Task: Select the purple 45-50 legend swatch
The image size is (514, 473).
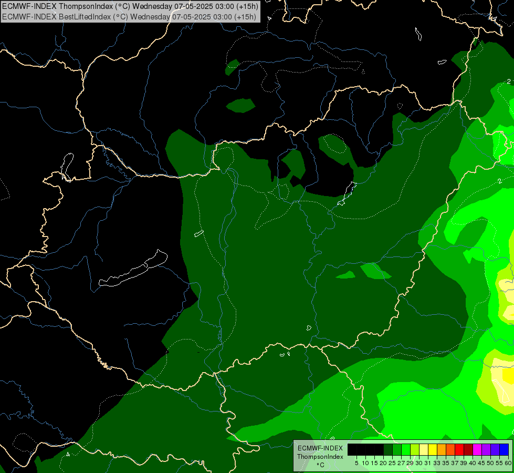Action: tap(486, 449)
